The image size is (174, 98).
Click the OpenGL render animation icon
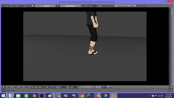(110, 87)
